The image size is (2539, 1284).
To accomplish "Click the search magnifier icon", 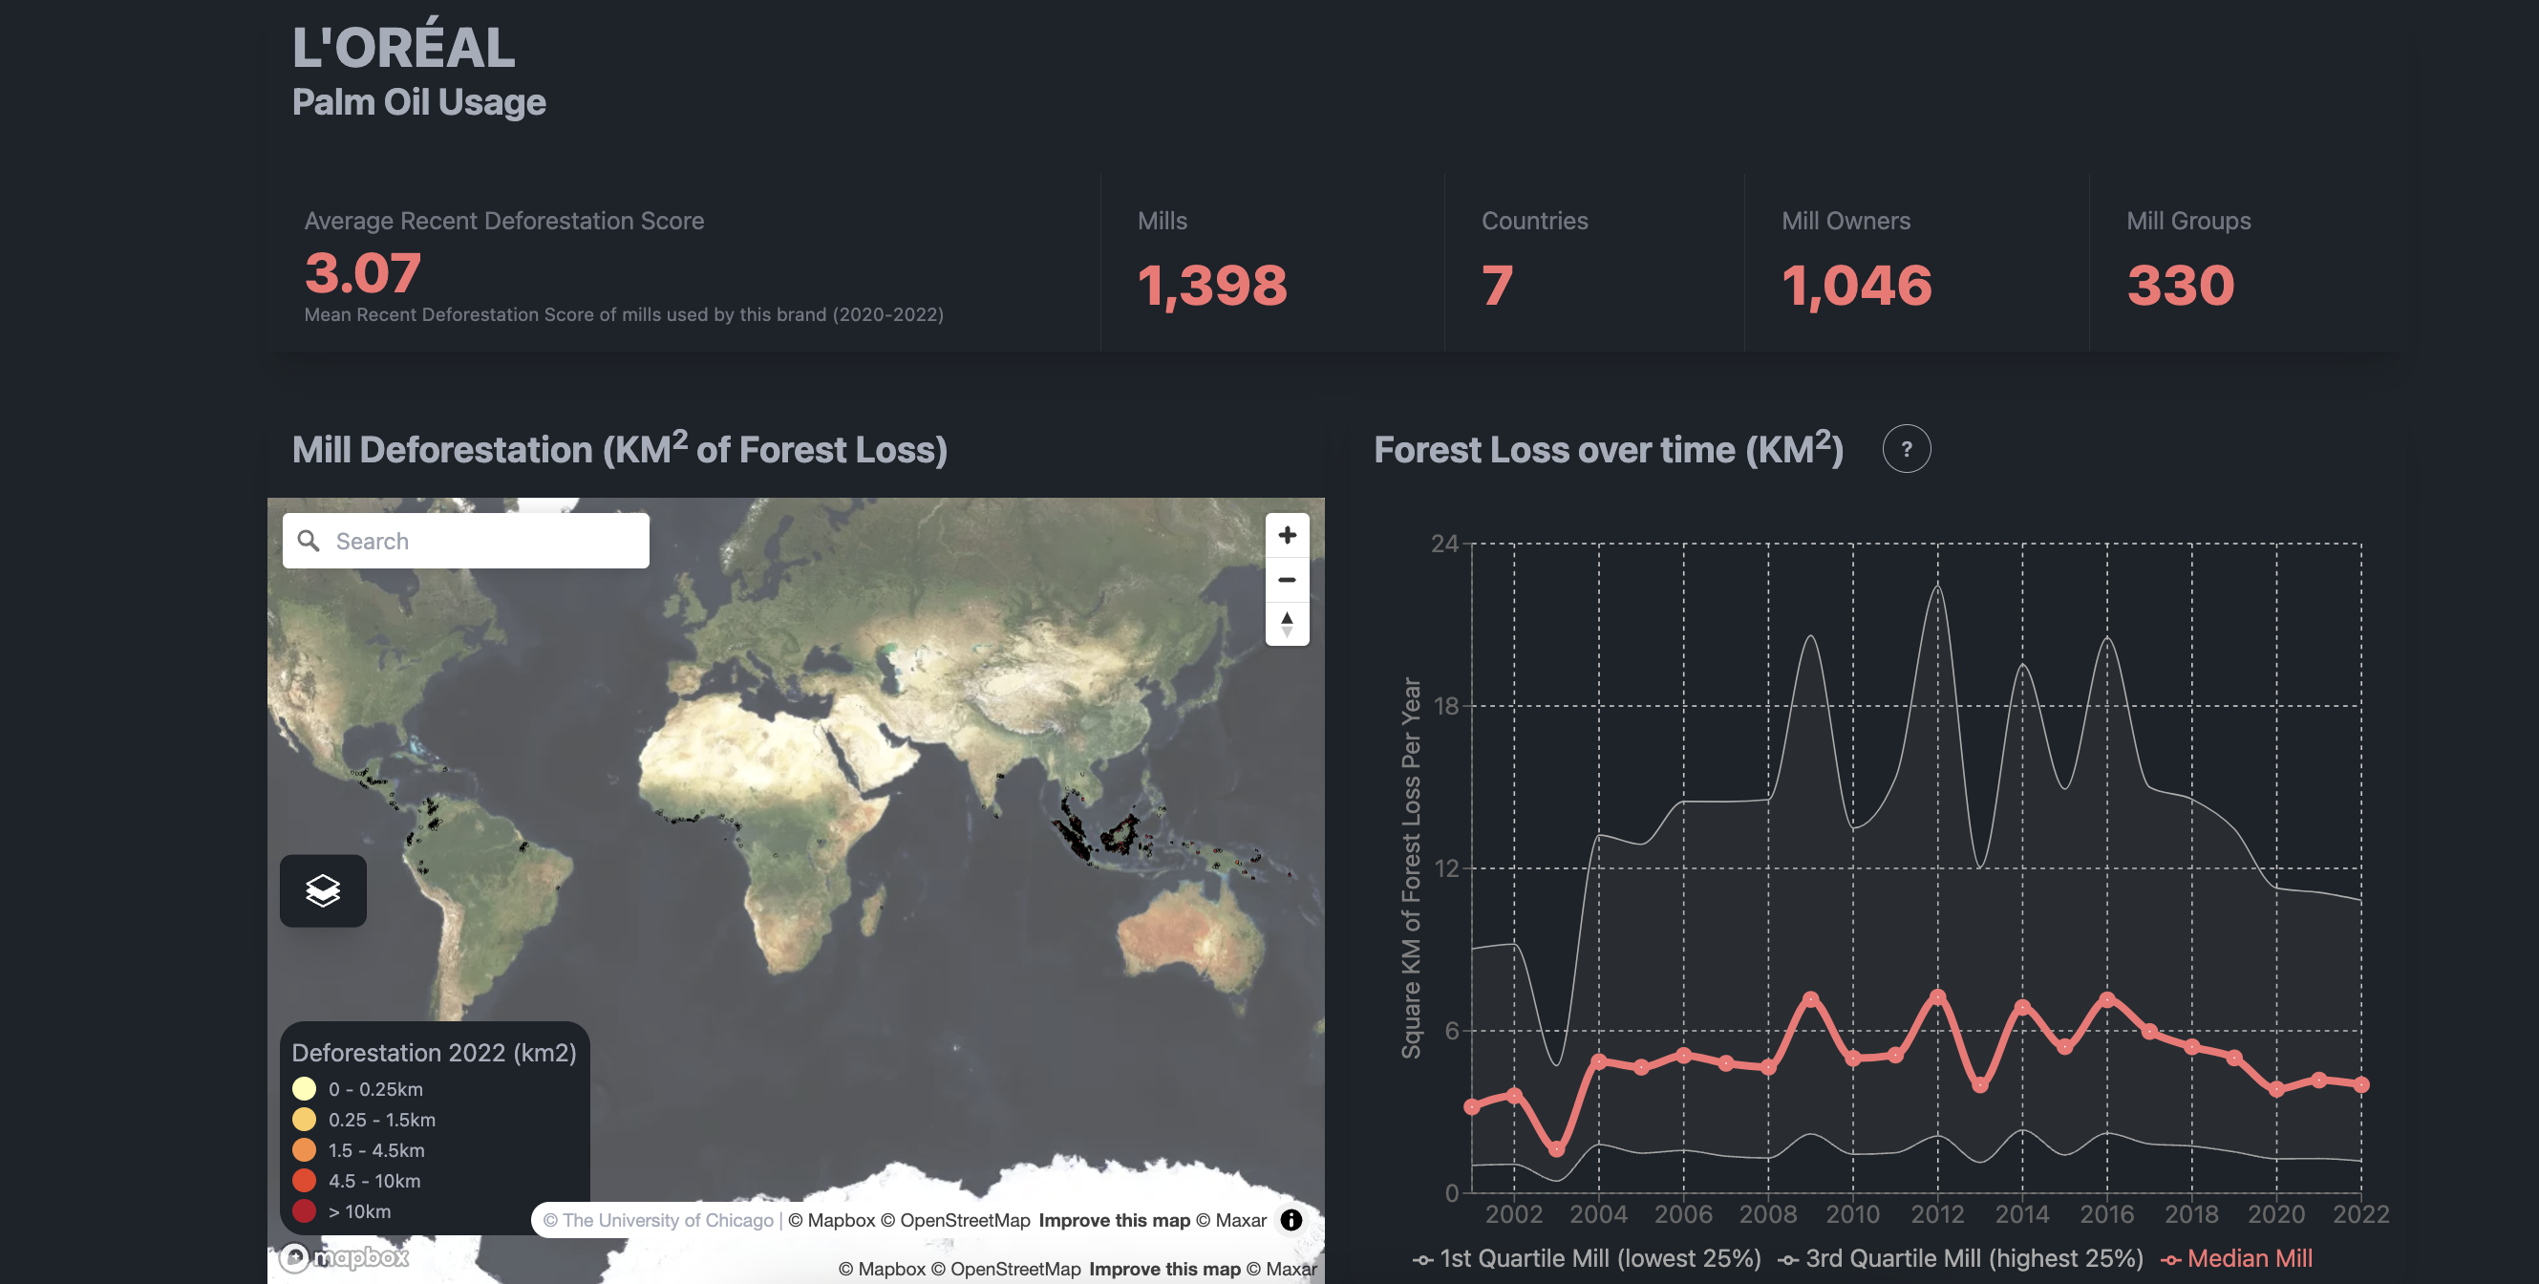I will 309,541.
